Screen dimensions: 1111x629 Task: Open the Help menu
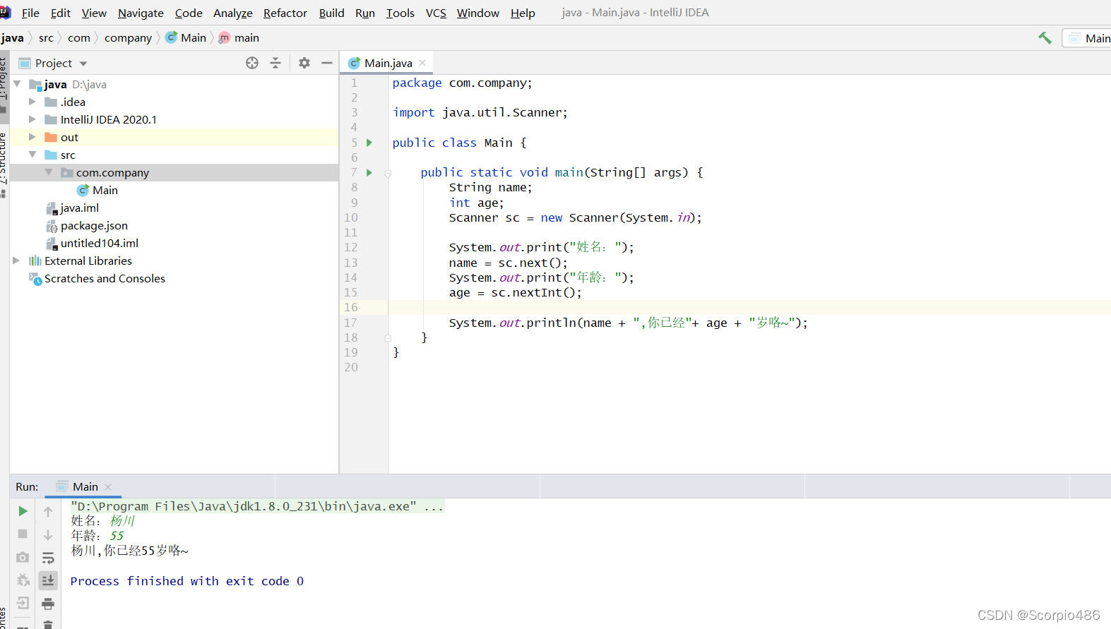[523, 13]
